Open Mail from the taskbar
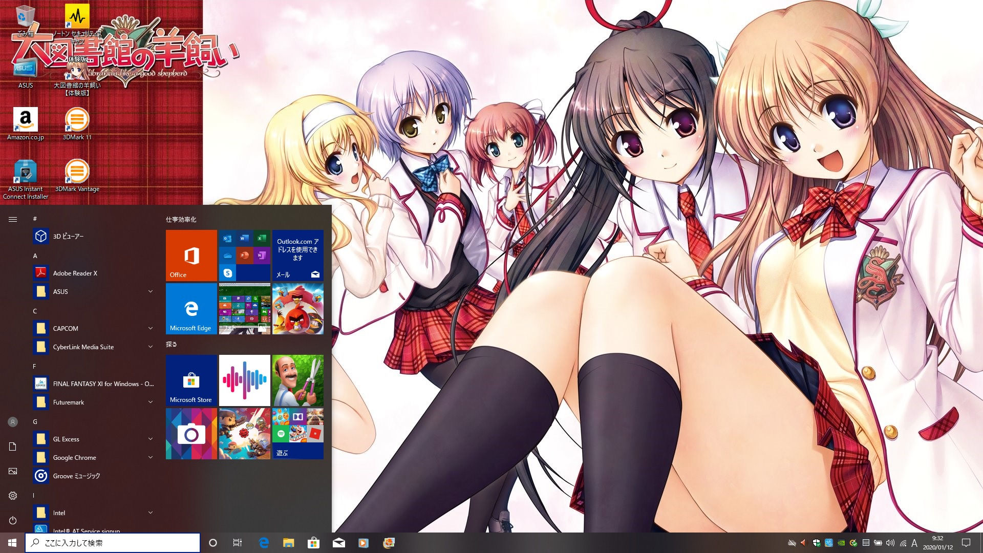Screen dimensions: 983x553 point(338,543)
